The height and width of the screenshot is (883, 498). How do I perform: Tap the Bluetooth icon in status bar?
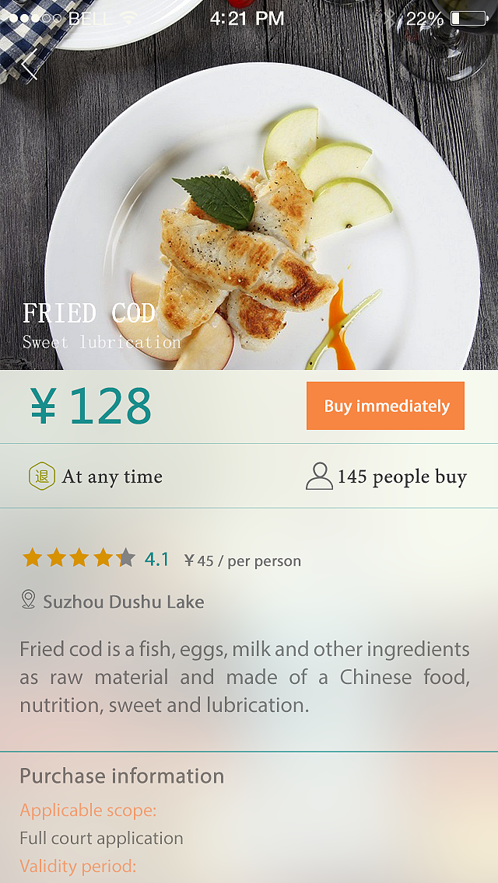pos(390,18)
